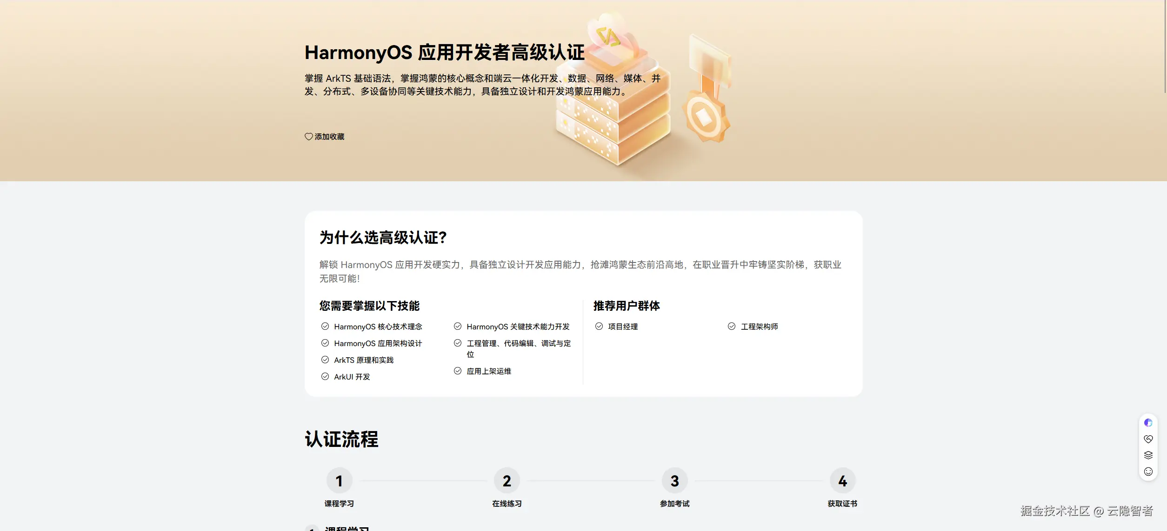Click check mark beside ArkUI 开发

(325, 376)
